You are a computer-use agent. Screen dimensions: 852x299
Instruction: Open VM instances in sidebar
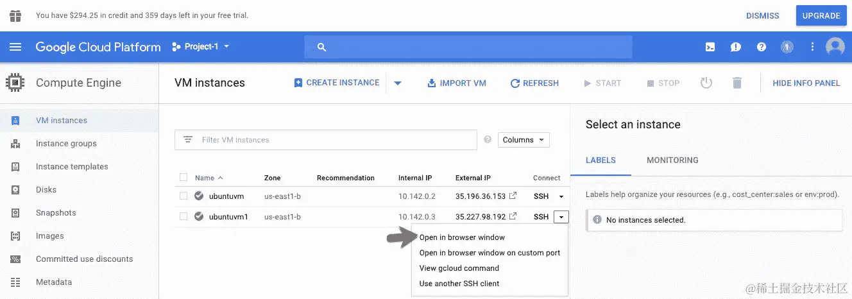[x=80, y=121]
